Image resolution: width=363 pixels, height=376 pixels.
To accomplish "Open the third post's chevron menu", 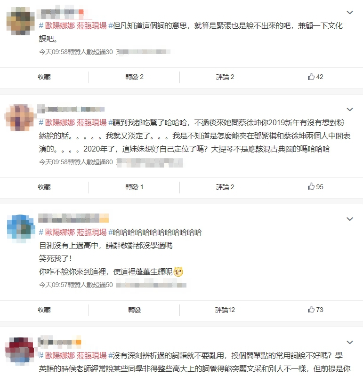I will coord(350,219).
